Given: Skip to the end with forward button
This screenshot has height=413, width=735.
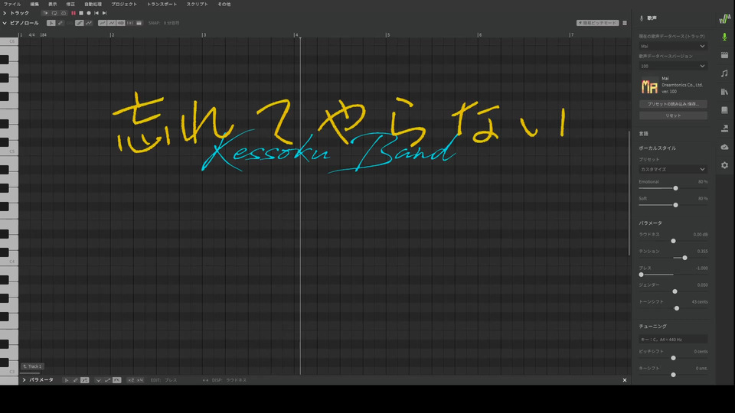Looking at the screenshot, I should [105, 13].
